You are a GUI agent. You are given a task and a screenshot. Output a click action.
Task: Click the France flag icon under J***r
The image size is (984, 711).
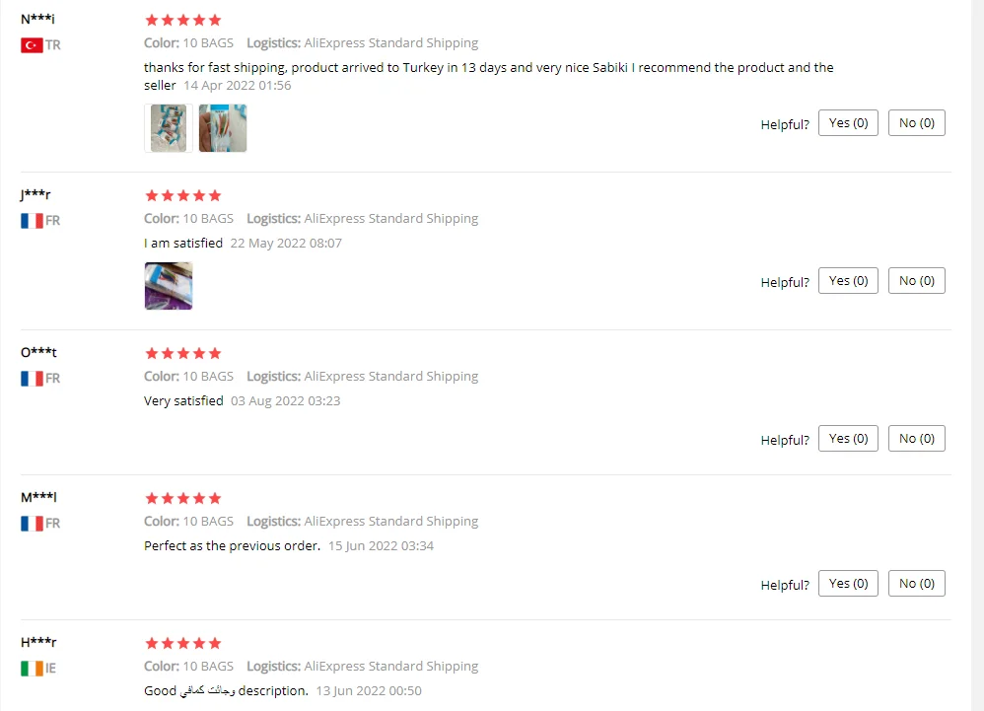click(32, 221)
